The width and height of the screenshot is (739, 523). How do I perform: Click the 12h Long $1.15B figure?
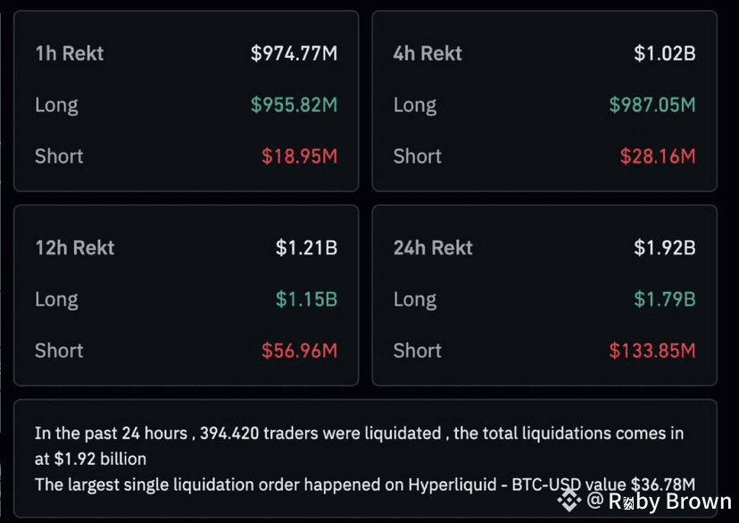click(306, 299)
